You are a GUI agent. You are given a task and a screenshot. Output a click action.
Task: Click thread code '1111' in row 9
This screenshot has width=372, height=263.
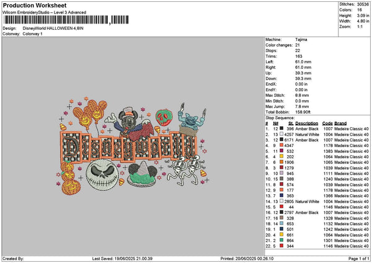click(328, 174)
